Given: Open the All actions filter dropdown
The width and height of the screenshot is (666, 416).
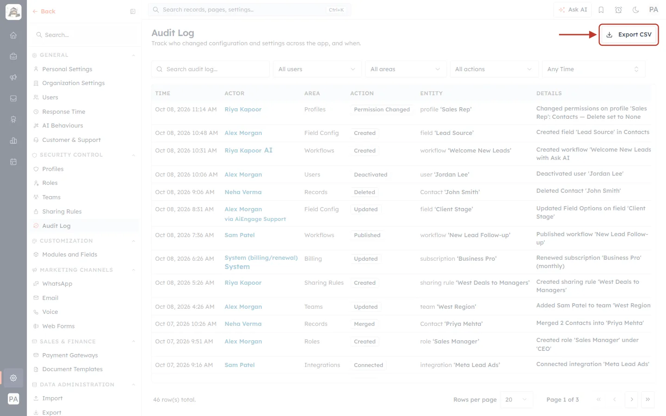Looking at the screenshot, I should (x=494, y=69).
